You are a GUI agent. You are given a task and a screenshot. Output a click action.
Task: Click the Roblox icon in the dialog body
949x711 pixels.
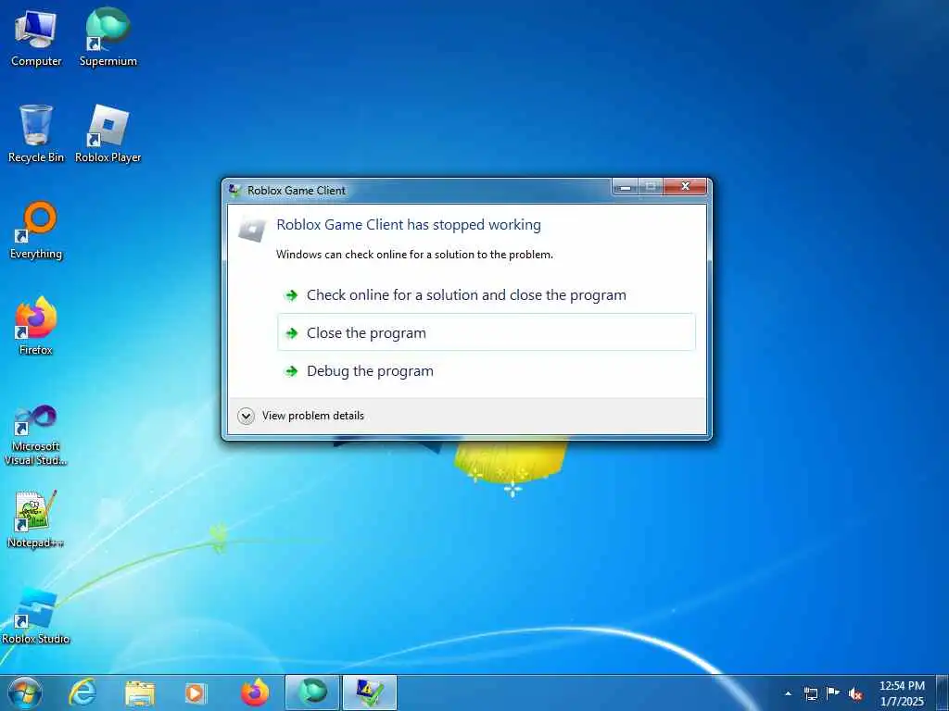point(252,230)
